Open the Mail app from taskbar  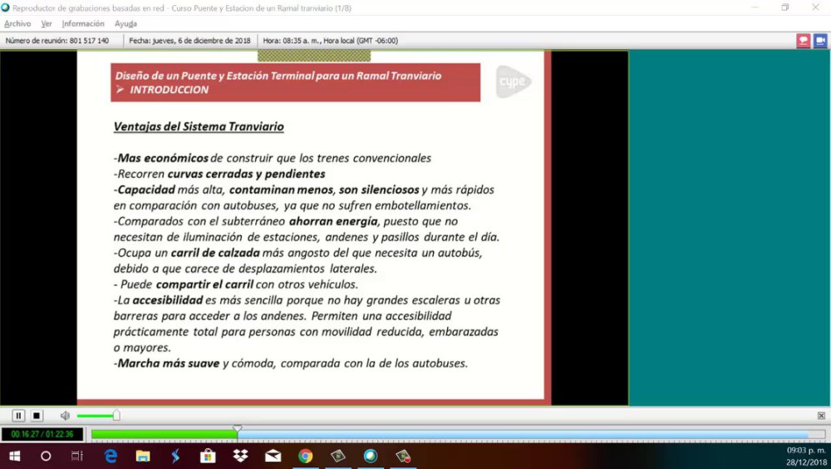tap(273, 456)
